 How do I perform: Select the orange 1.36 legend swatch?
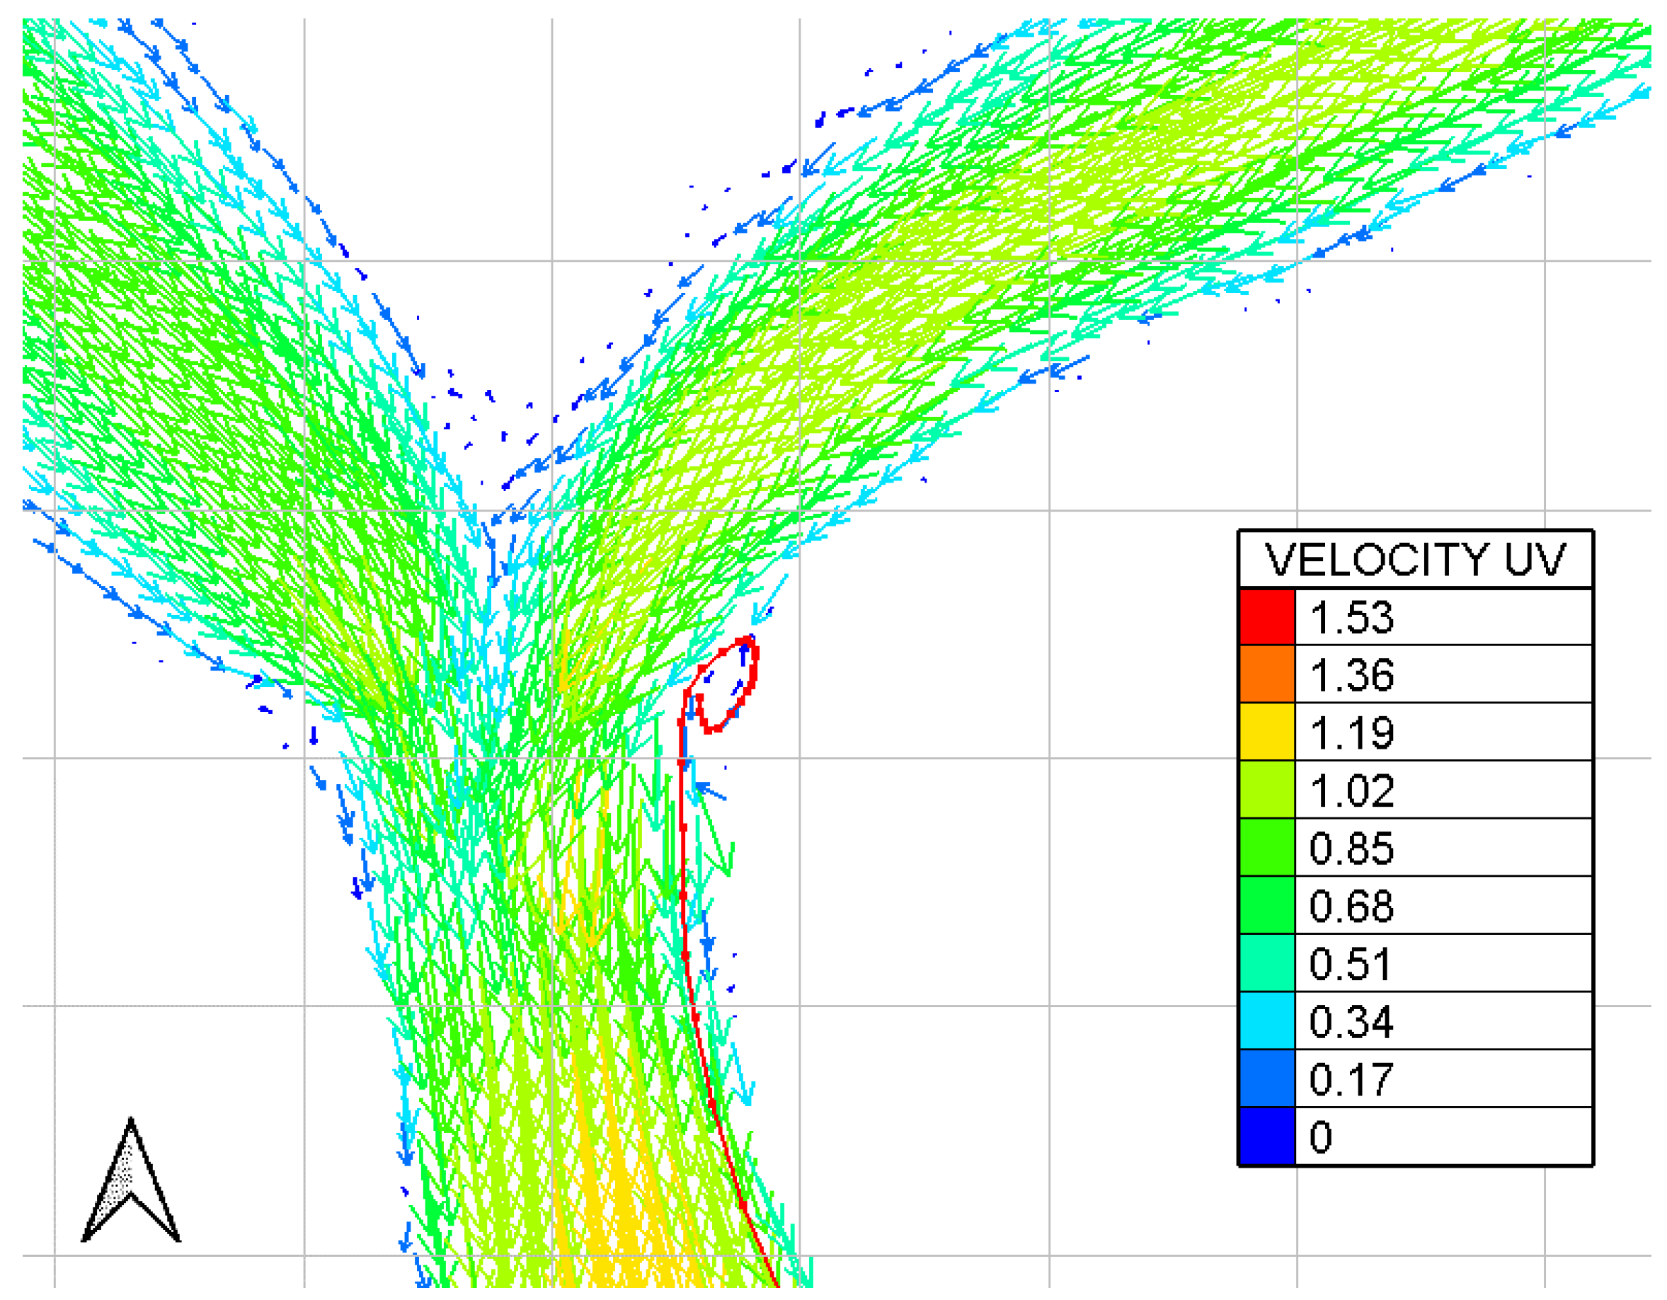[1267, 674]
